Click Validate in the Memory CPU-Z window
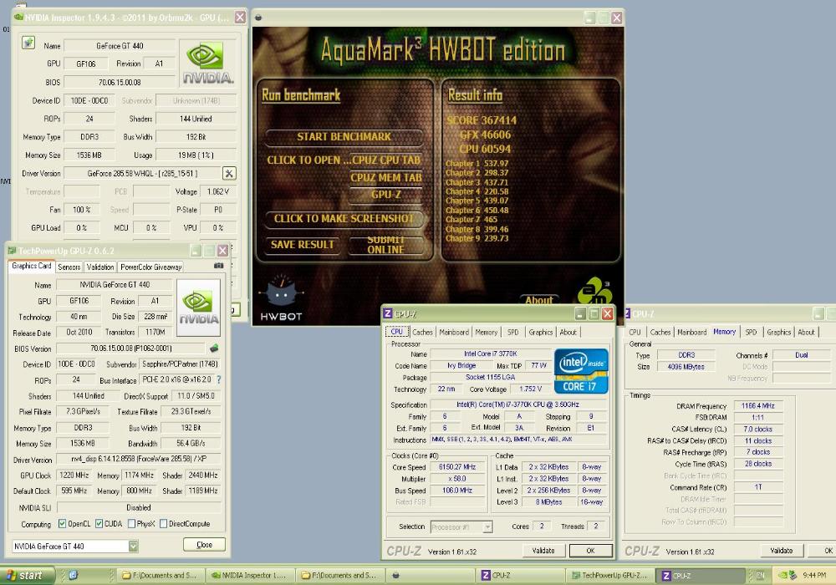This screenshot has width=836, height=585. tap(782, 551)
